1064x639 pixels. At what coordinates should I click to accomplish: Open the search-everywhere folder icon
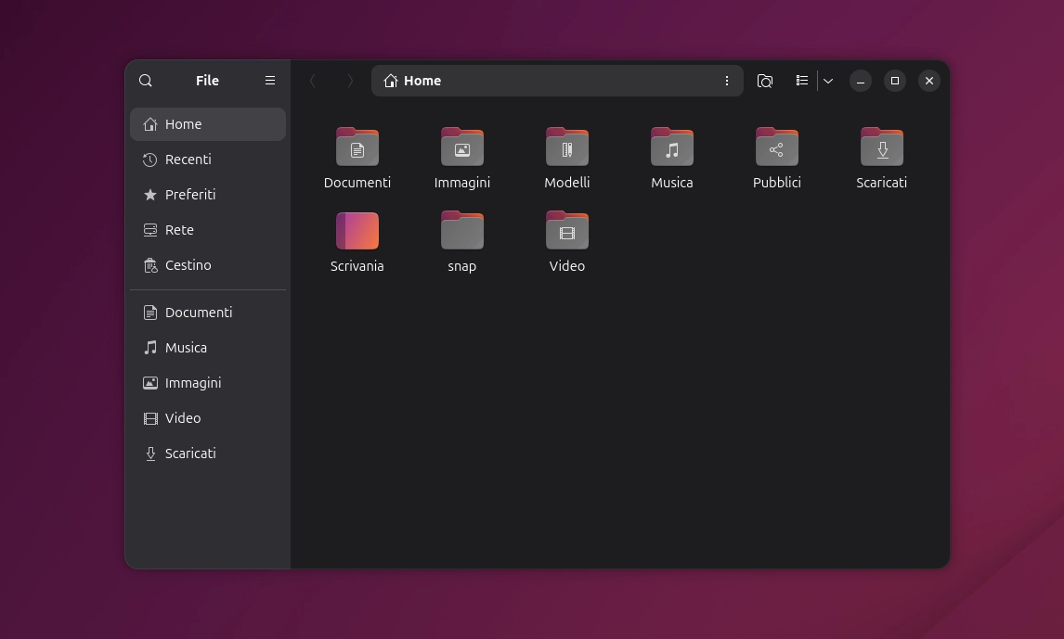764,81
